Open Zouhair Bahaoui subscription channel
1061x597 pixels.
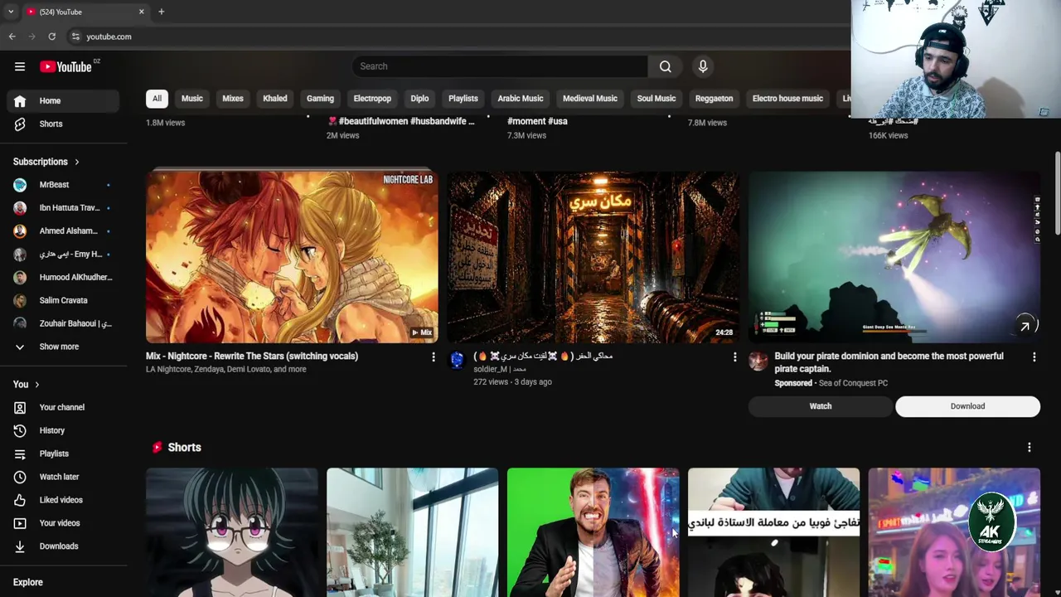(64, 323)
